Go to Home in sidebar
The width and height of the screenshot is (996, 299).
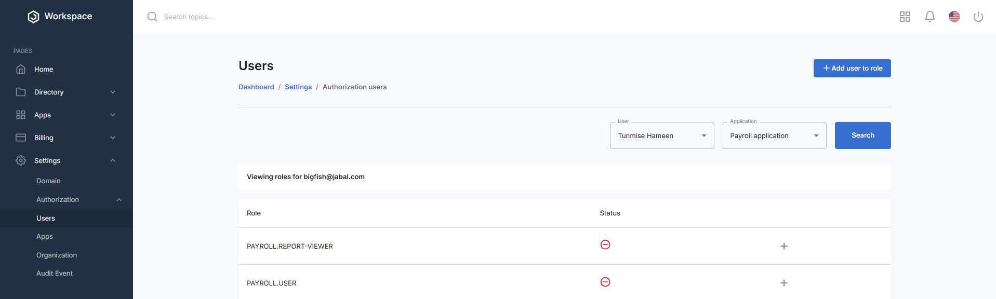pos(44,69)
